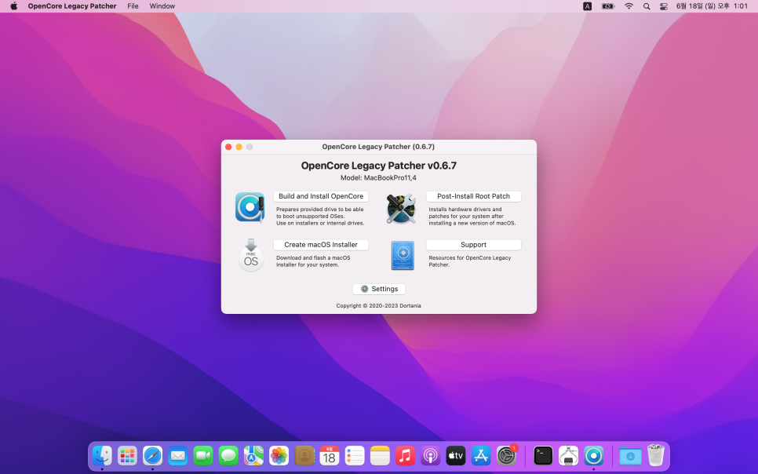
Task: Open Messages from the Dock
Action: click(x=228, y=456)
